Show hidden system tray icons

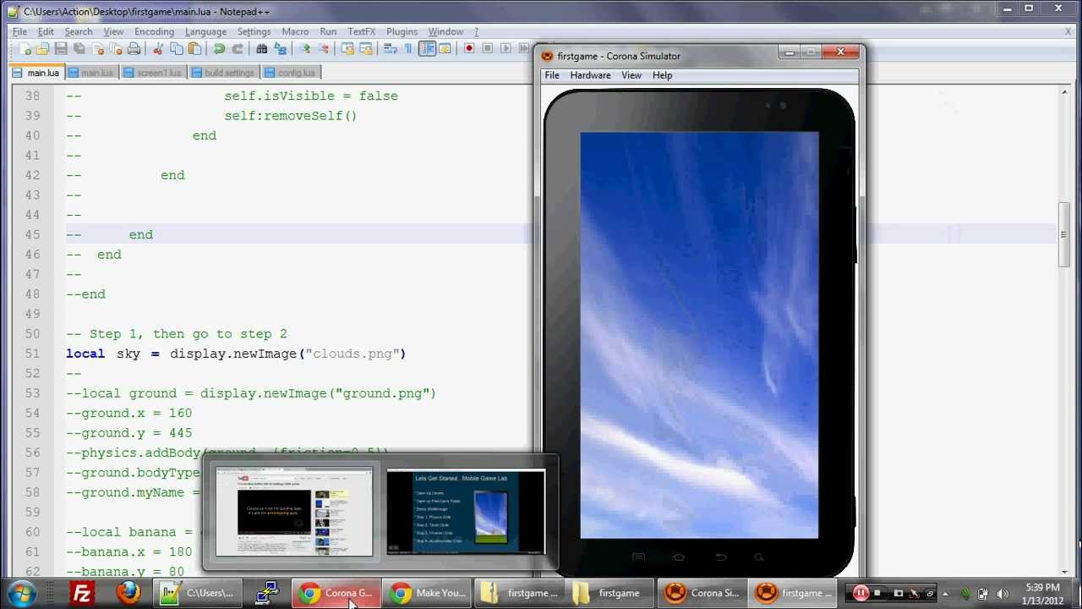(x=945, y=594)
